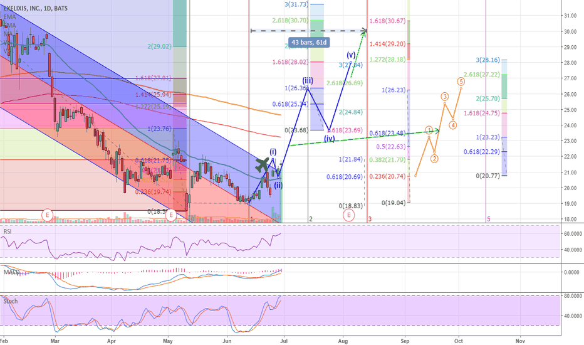Click the Jul label on the time axis

click(284, 341)
